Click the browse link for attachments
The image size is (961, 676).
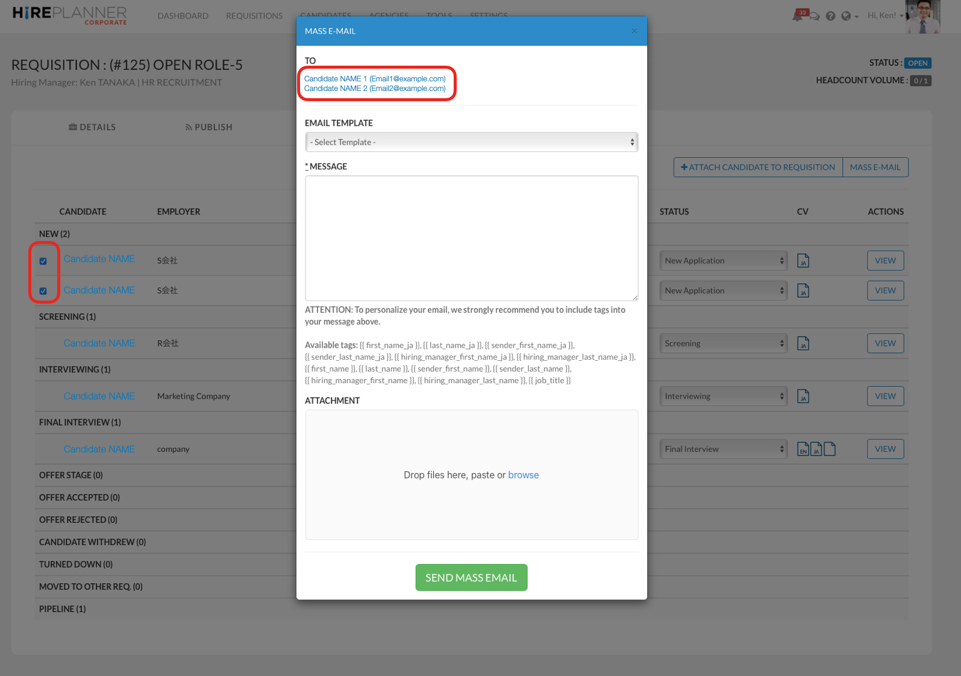point(524,475)
